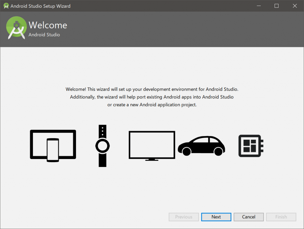Click the disabled Previous button
This screenshot has width=304, height=229.
[x=183, y=217]
